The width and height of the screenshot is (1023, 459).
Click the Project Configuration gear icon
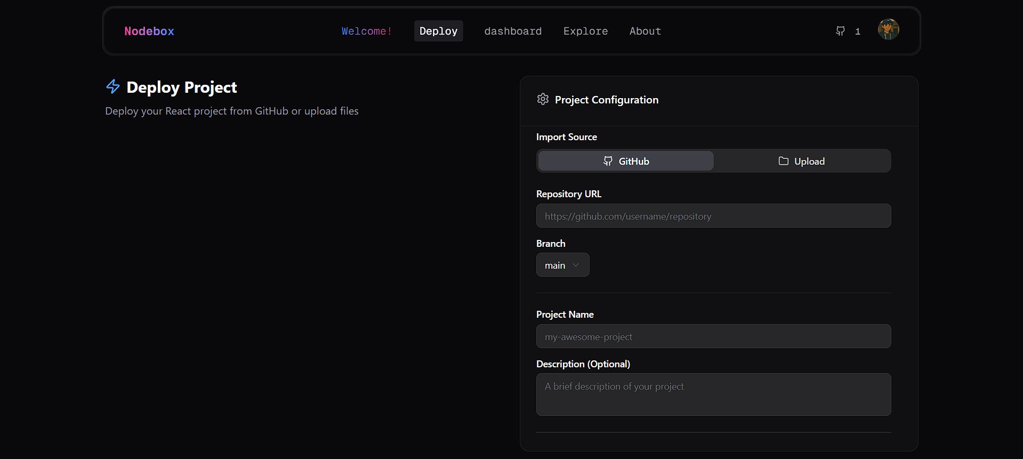pyautogui.click(x=543, y=99)
